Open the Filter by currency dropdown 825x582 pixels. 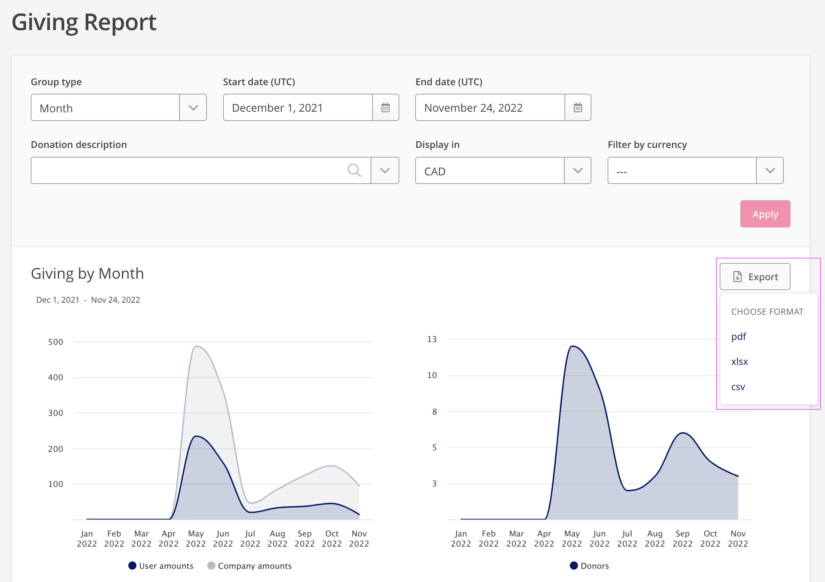[x=770, y=170]
